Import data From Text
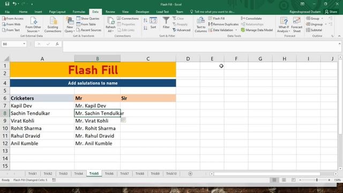 click(11, 30)
